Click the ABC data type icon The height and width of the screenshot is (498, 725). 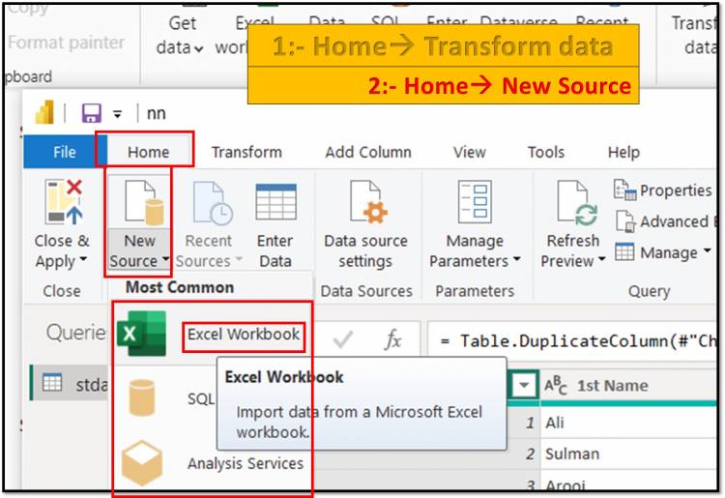pyautogui.click(x=555, y=385)
